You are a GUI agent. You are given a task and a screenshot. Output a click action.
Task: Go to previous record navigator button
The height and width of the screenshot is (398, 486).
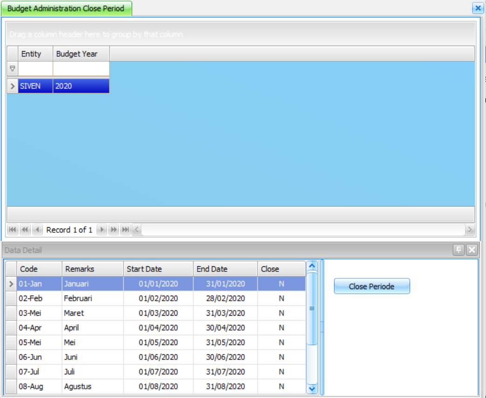click(x=37, y=229)
